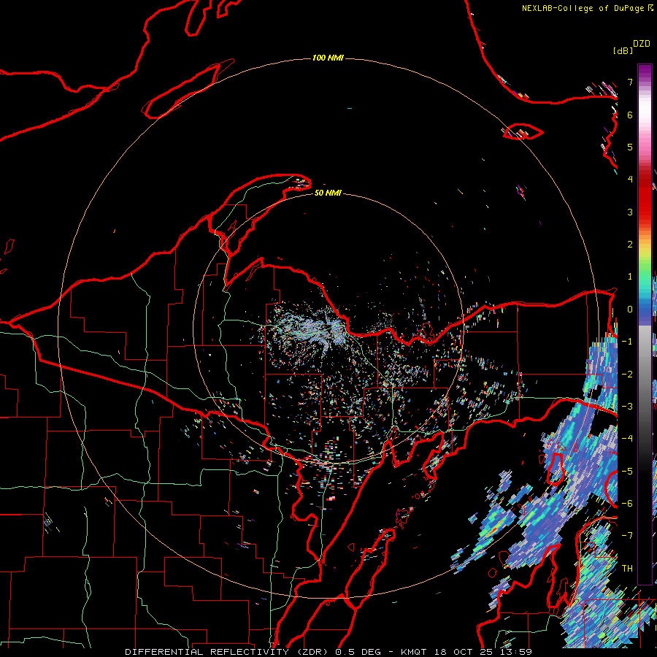Image resolution: width=657 pixels, height=657 pixels.
Task: Click the KMQT station identifier
Action: click(413, 652)
